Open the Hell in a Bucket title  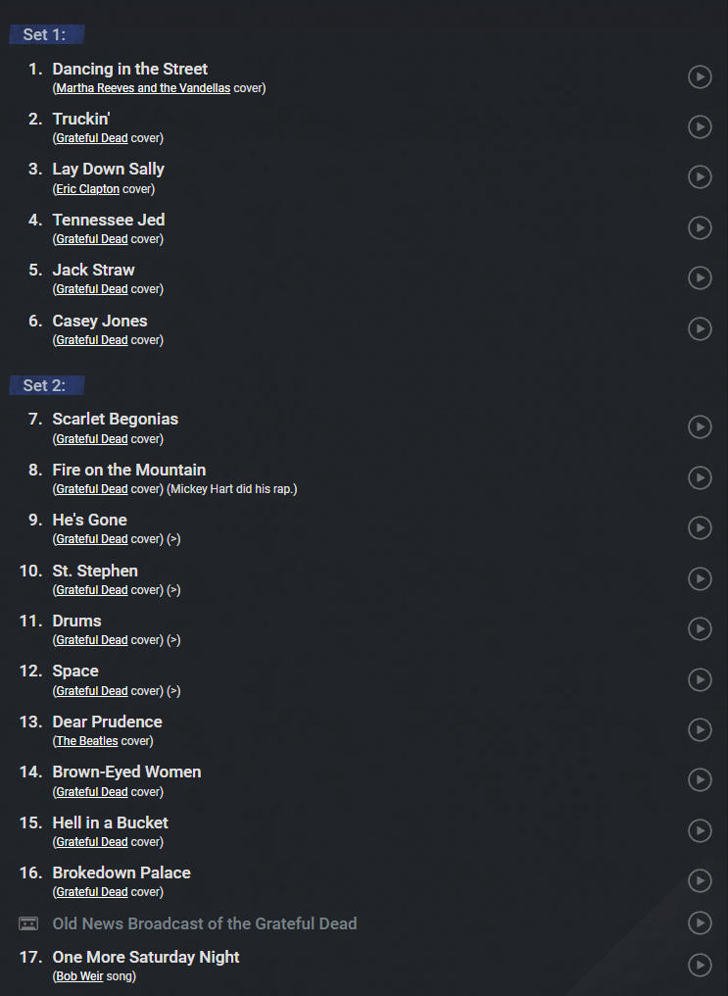coord(110,822)
